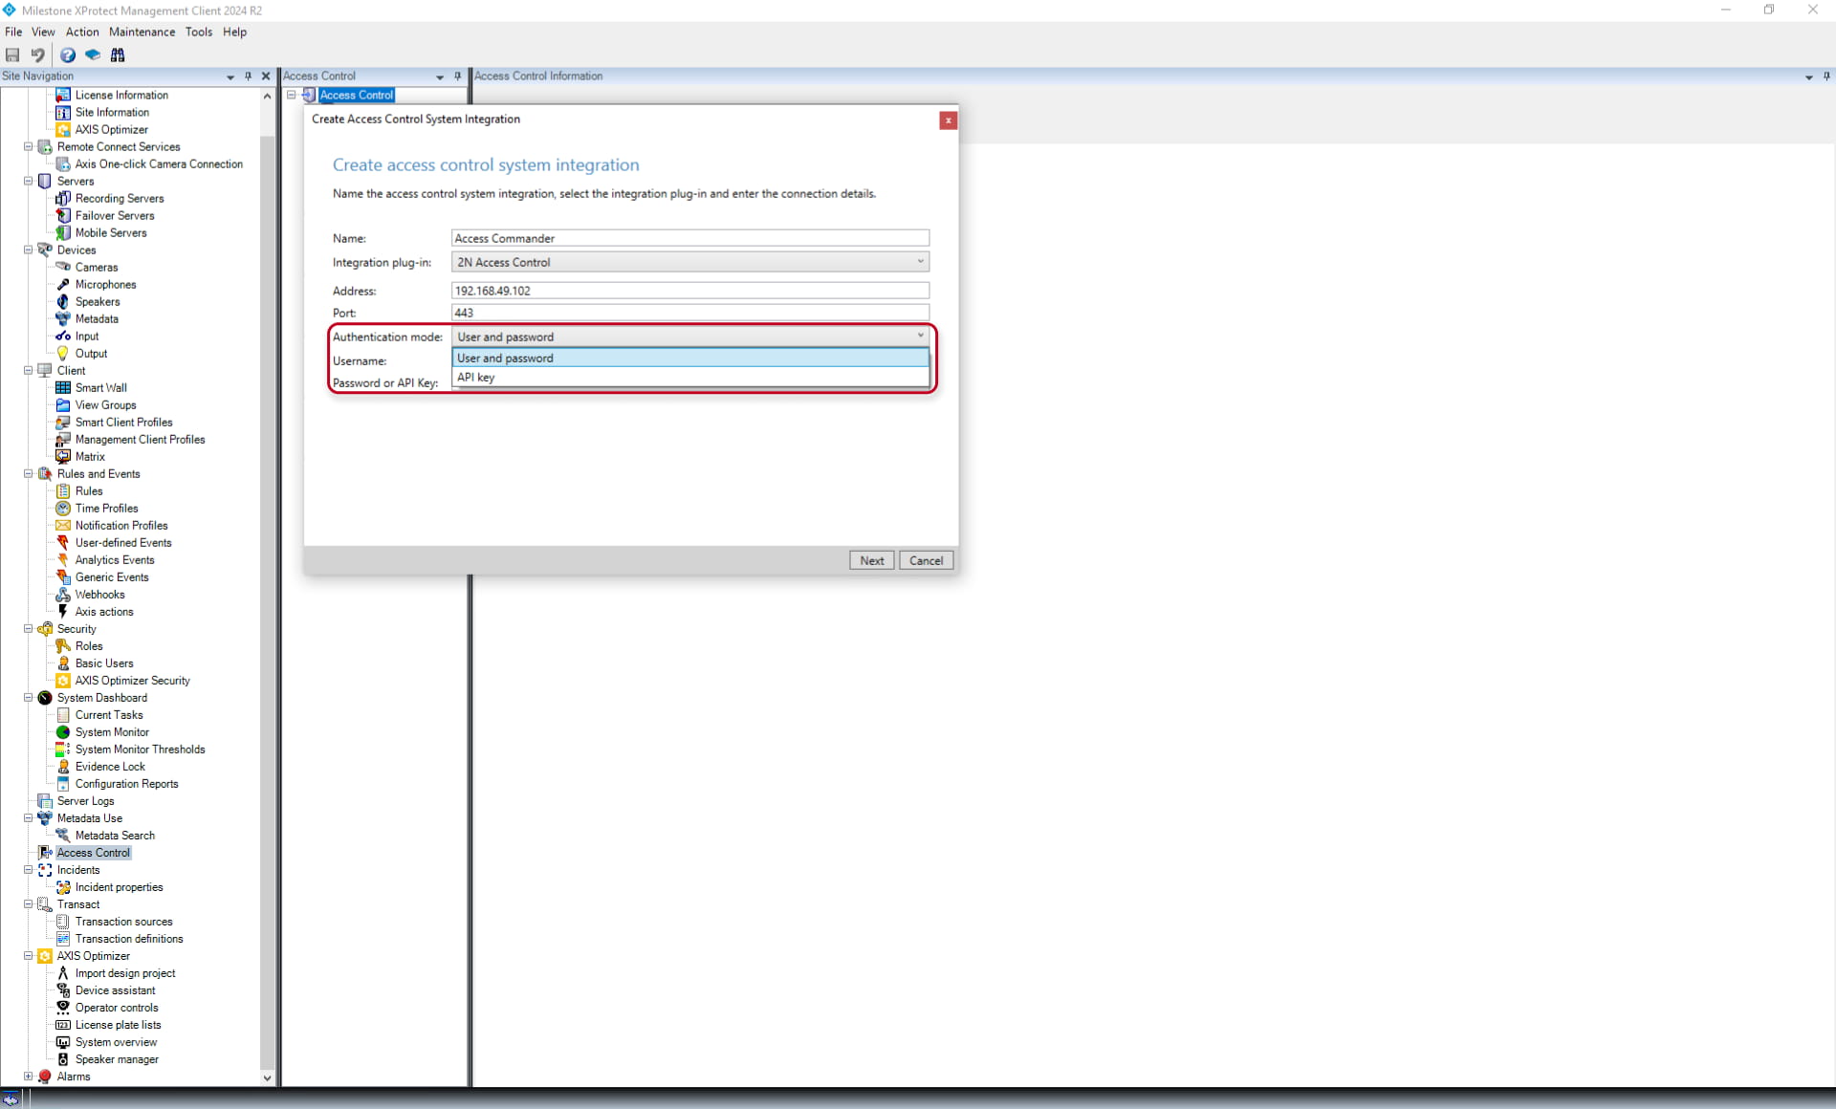1836x1109 pixels.
Task: Click the View Groups folder icon
Action: click(63, 404)
